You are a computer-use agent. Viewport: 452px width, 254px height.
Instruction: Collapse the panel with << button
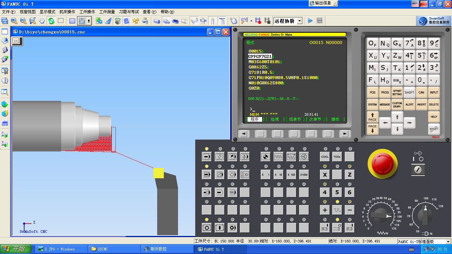click(x=16, y=41)
